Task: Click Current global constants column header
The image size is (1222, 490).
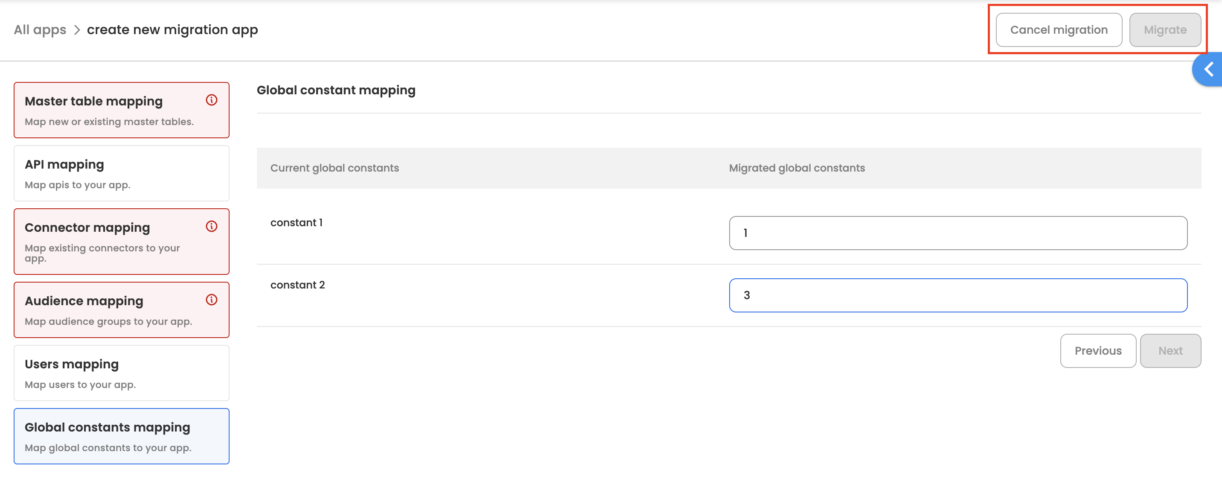Action: [335, 168]
